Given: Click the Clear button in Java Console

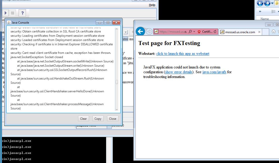Looking at the screenshot, I should point(83,119).
